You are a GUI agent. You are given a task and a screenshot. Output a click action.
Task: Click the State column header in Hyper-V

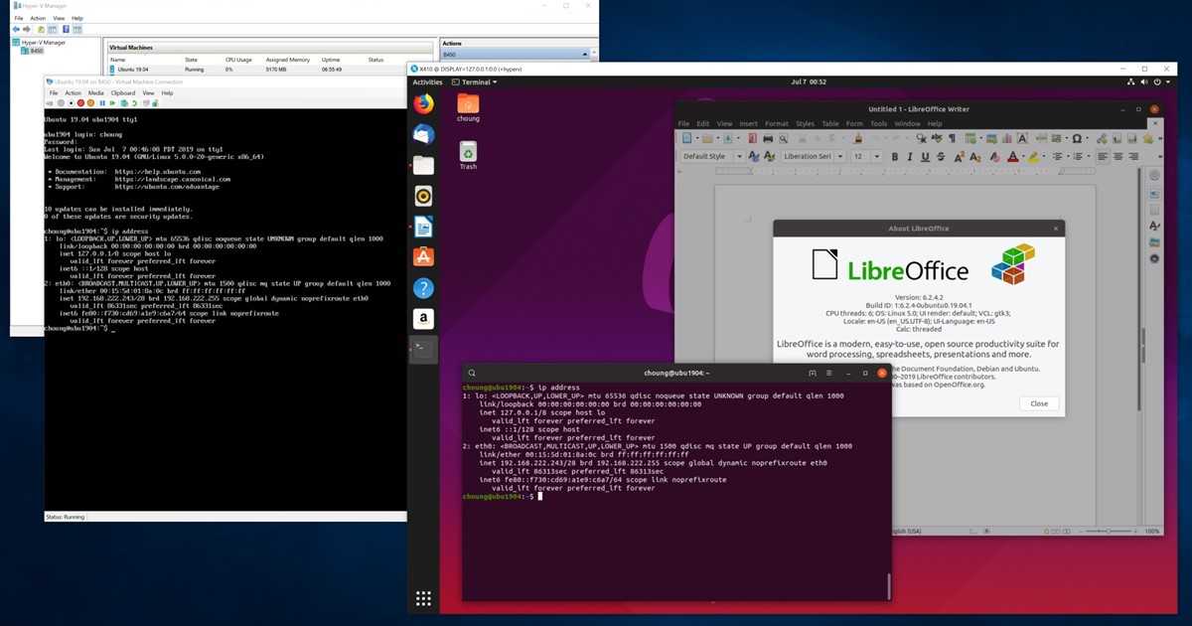[x=192, y=60]
